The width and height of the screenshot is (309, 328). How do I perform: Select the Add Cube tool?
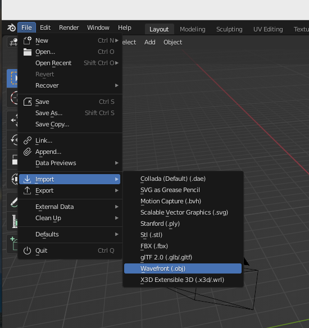pyautogui.click(x=12, y=244)
